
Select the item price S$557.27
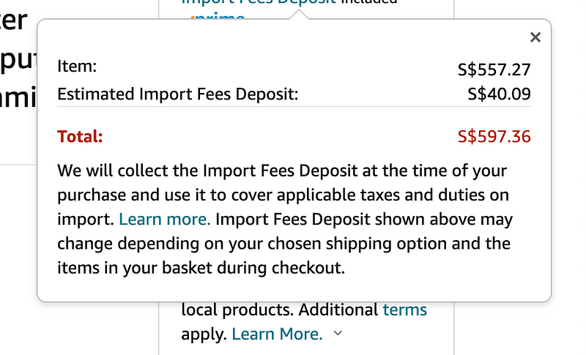coord(494,70)
